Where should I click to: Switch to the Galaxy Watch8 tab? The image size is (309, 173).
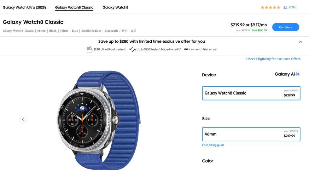pos(115,8)
